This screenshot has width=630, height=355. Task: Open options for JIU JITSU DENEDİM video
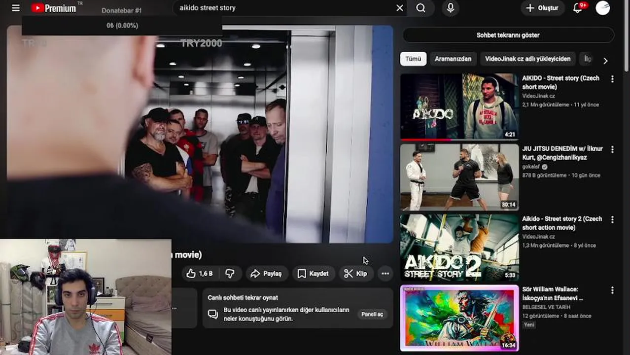pos(612,149)
